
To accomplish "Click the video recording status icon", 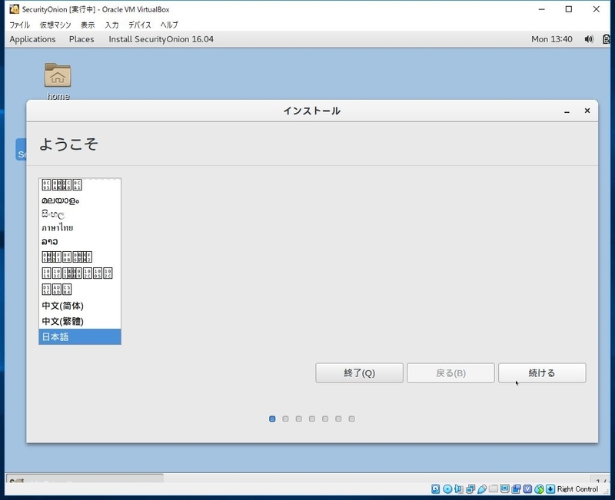I will (x=516, y=489).
